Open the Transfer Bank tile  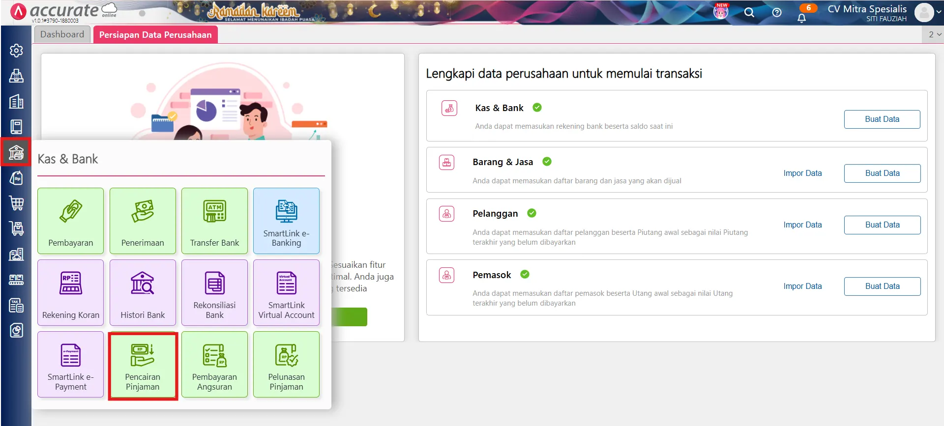[214, 221]
